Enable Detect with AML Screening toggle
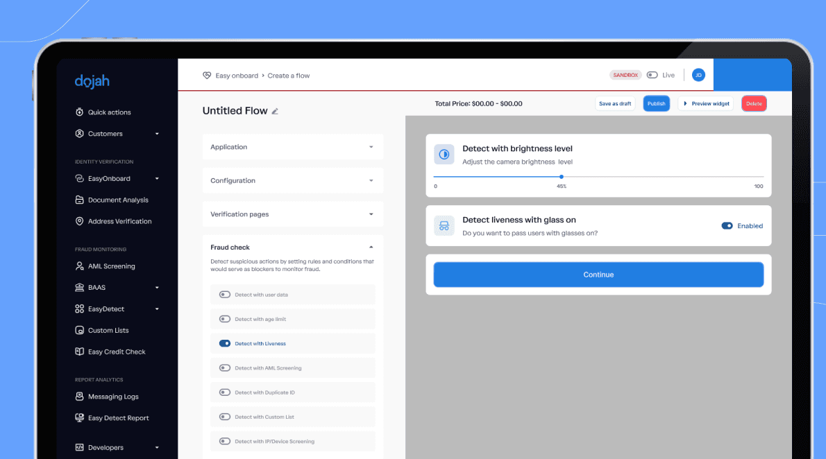 click(x=225, y=368)
